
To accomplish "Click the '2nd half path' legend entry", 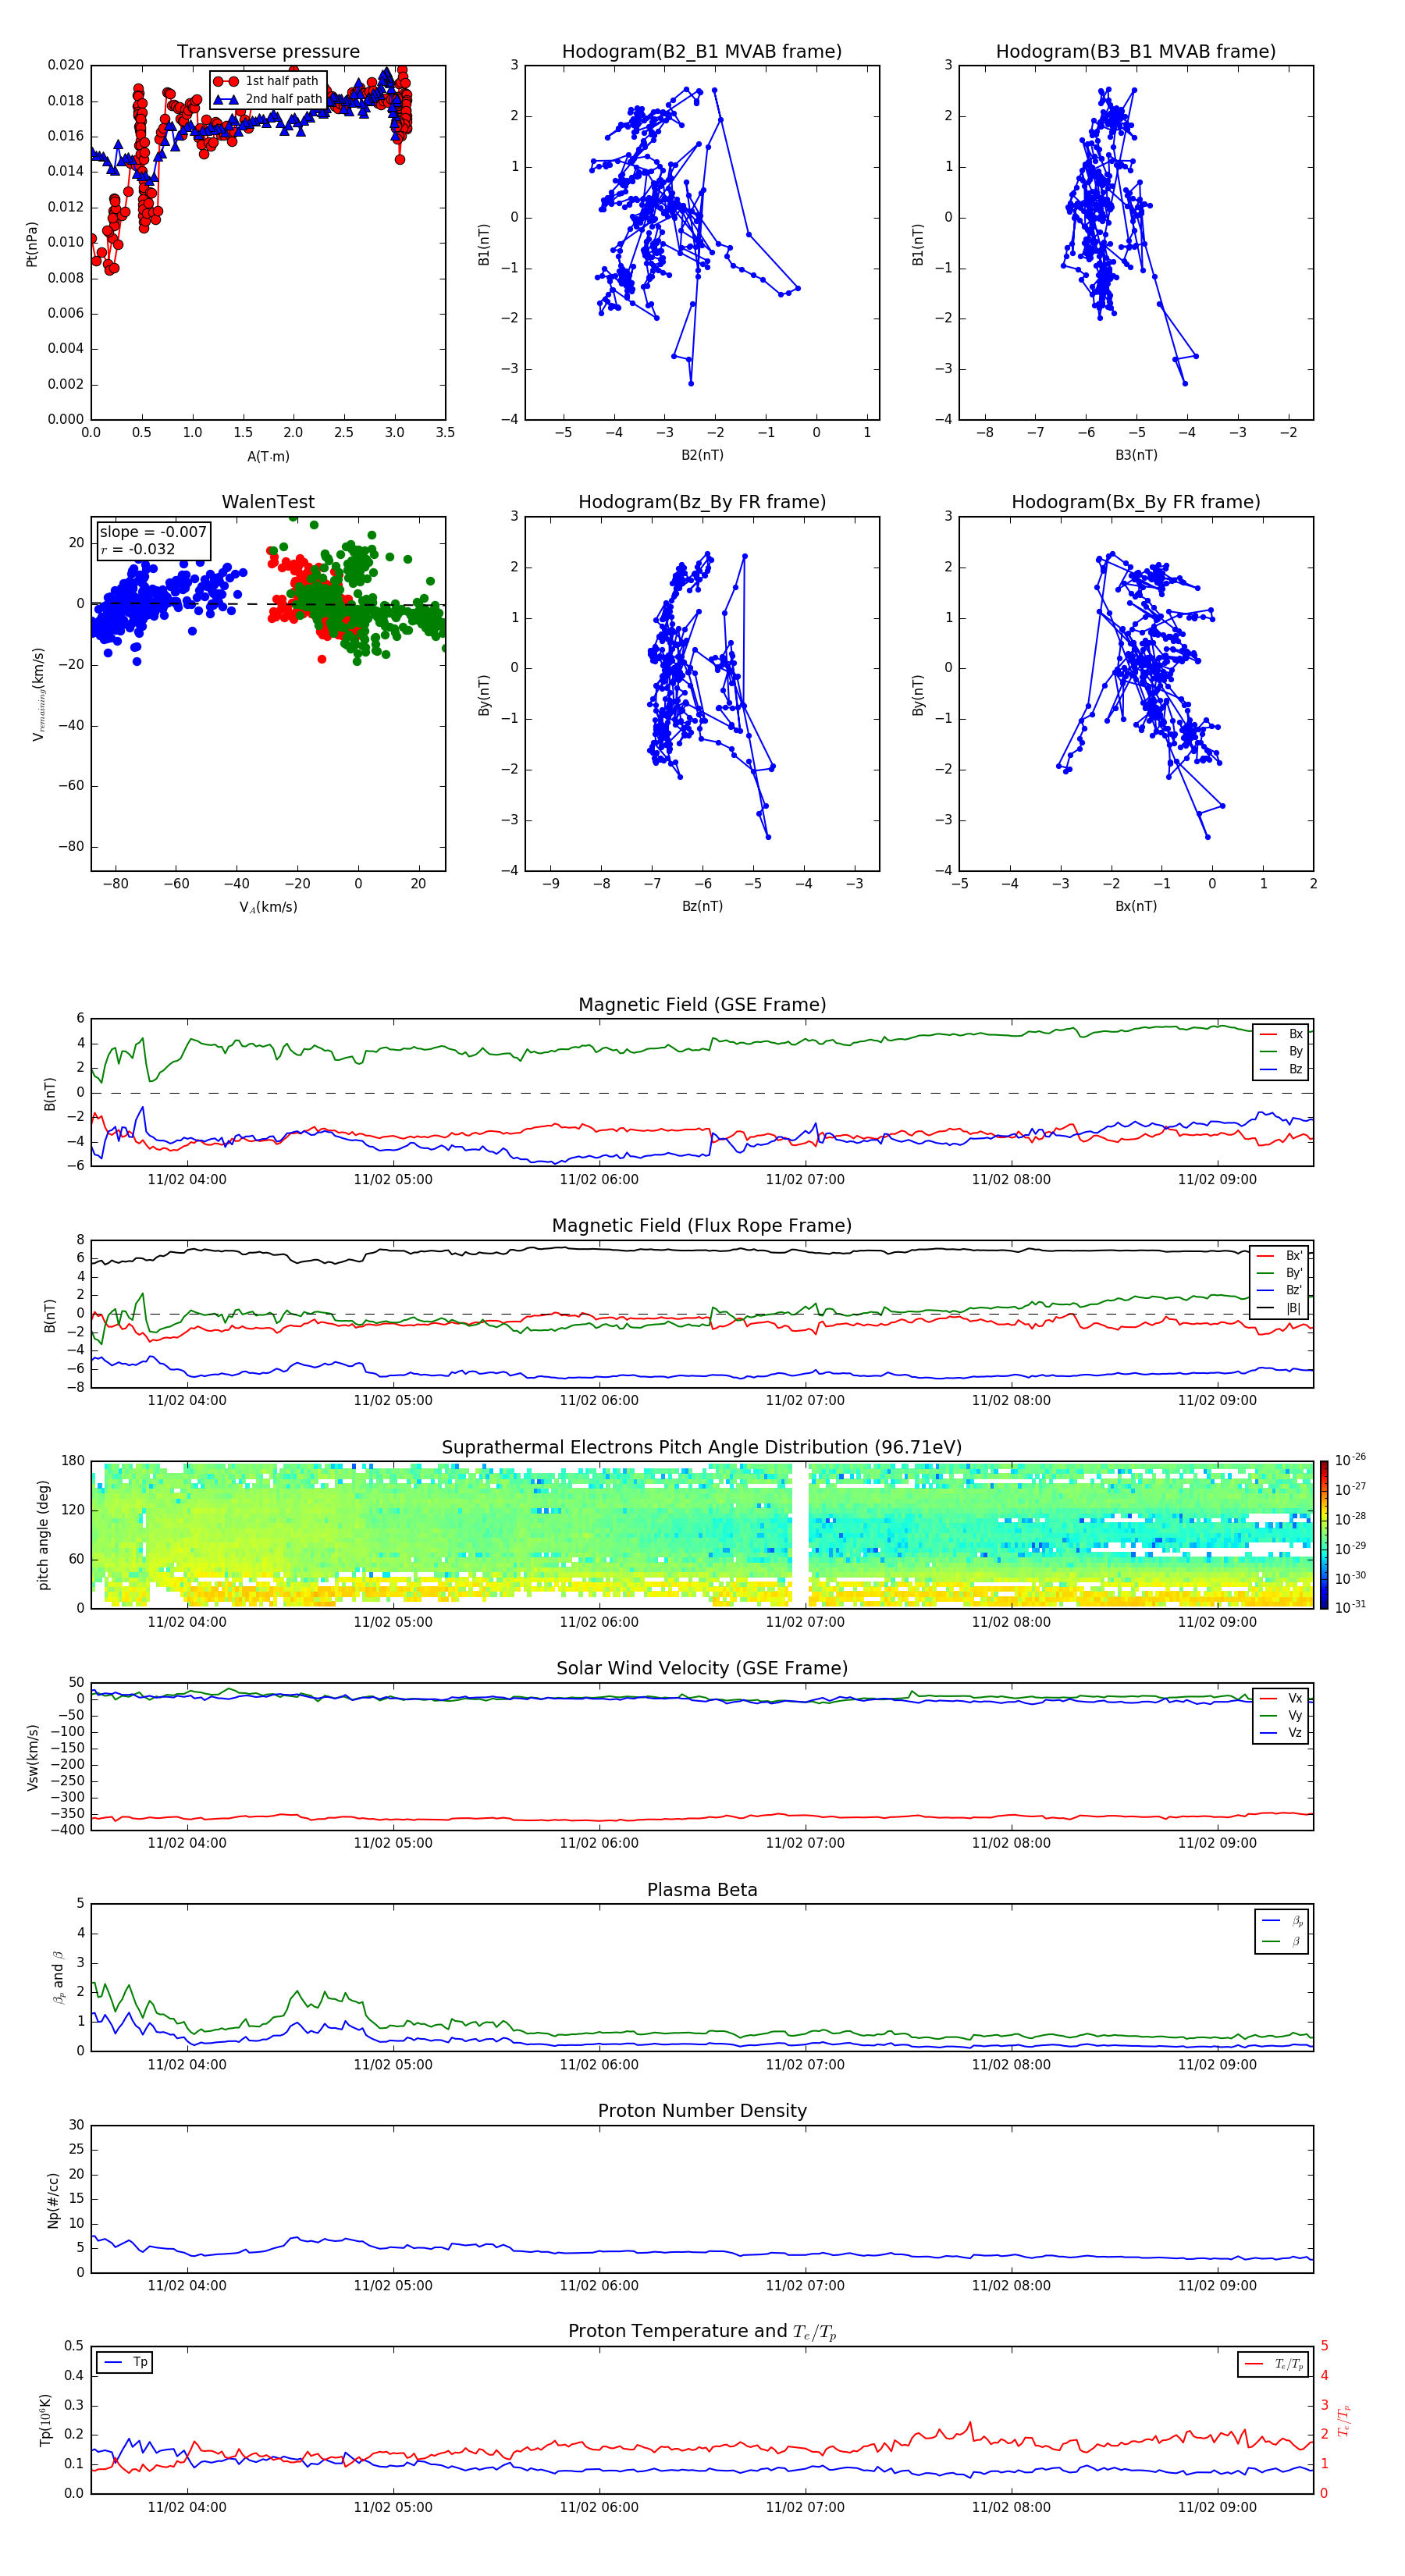I will pos(268,99).
